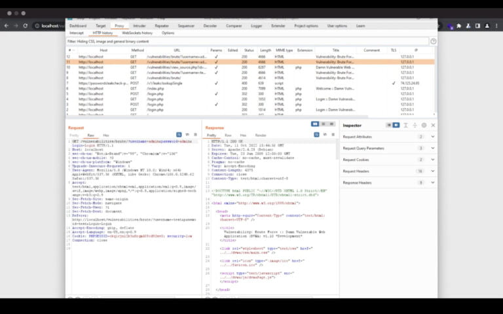
Task: Click the Status column header to sort
Action: pos(249,50)
